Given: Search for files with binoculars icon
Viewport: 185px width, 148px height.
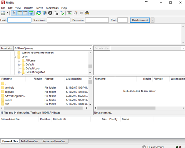Looking at the screenshot, I should (x=87, y=13).
